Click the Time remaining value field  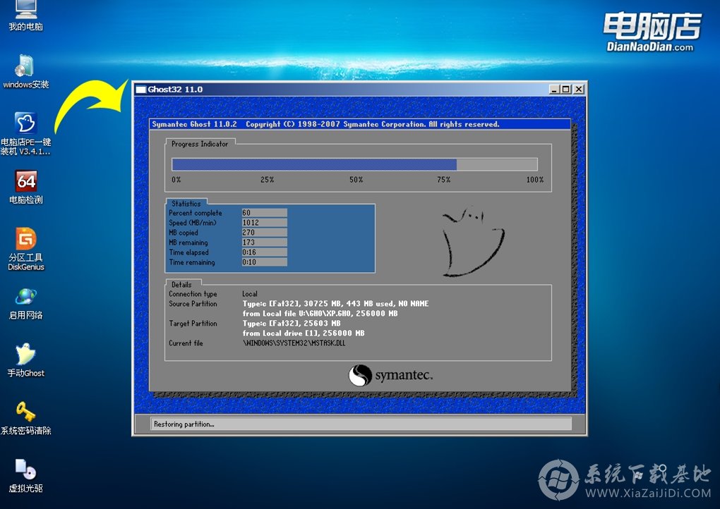[264, 262]
